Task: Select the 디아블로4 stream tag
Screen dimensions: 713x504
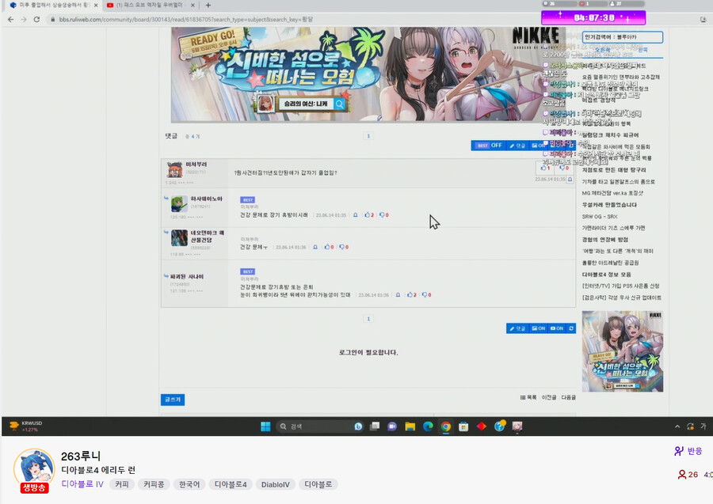Action: click(231, 484)
